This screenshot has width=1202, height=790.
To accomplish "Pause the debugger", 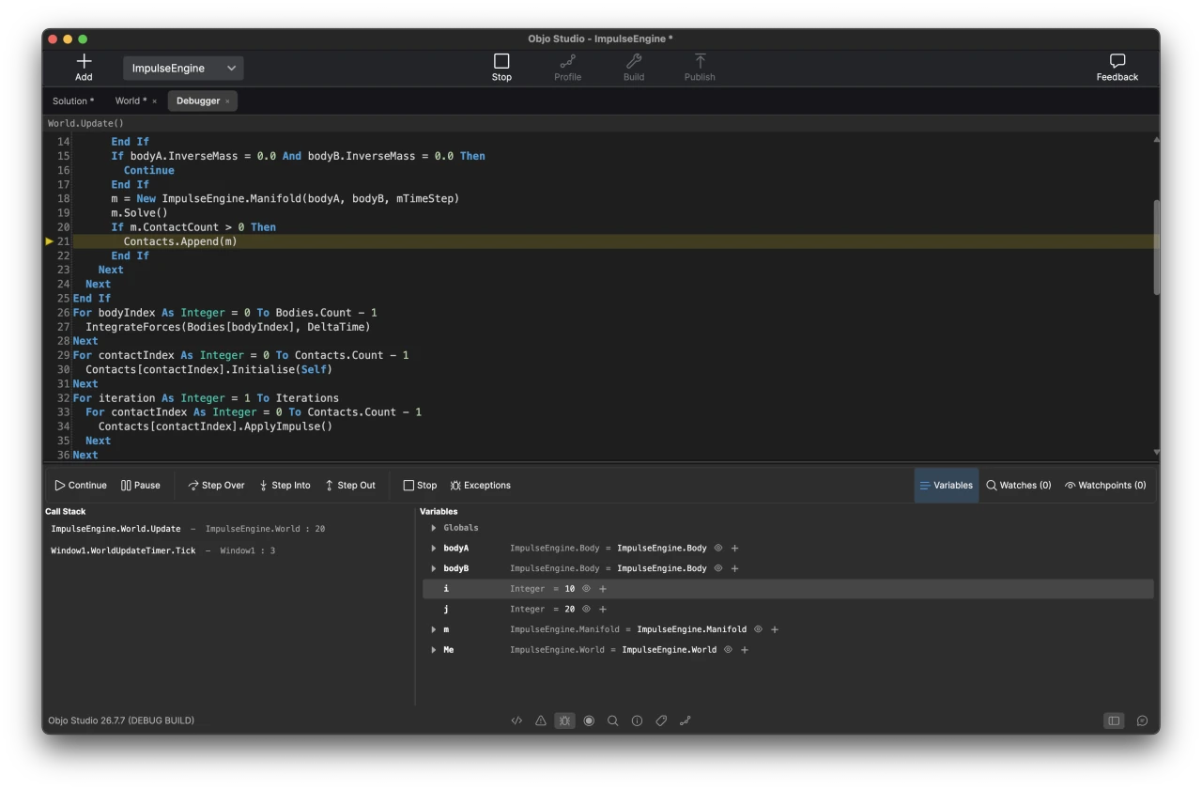I will point(141,486).
